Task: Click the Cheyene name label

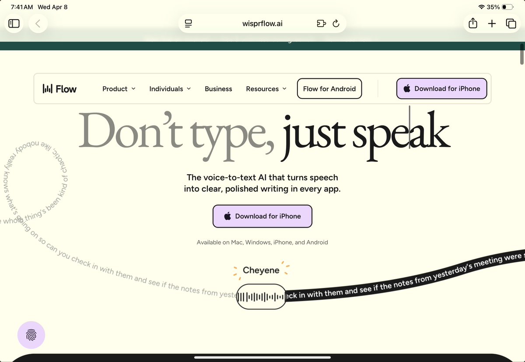Action: (x=261, y=271)
